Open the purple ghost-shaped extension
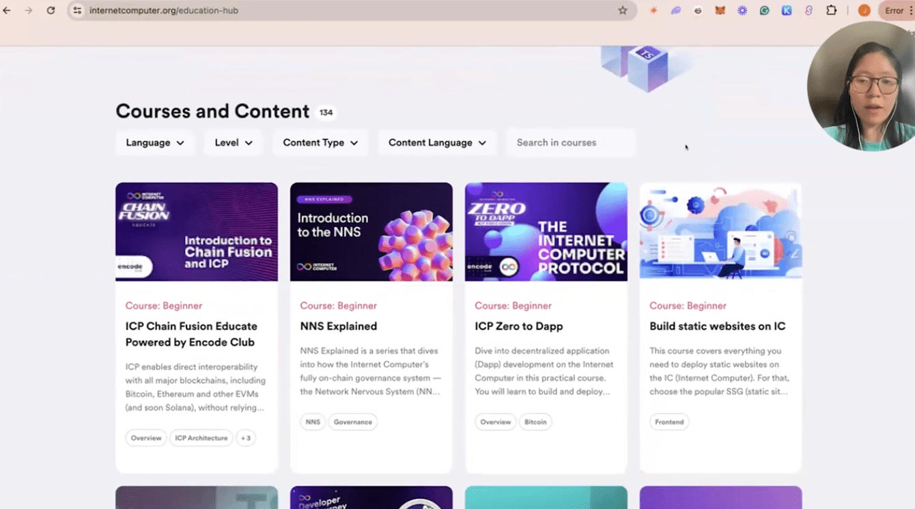915x509 pixels. coord(676,10)
